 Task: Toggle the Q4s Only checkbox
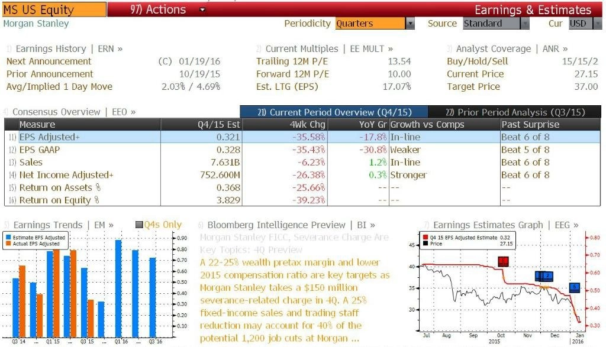(139, 225)
